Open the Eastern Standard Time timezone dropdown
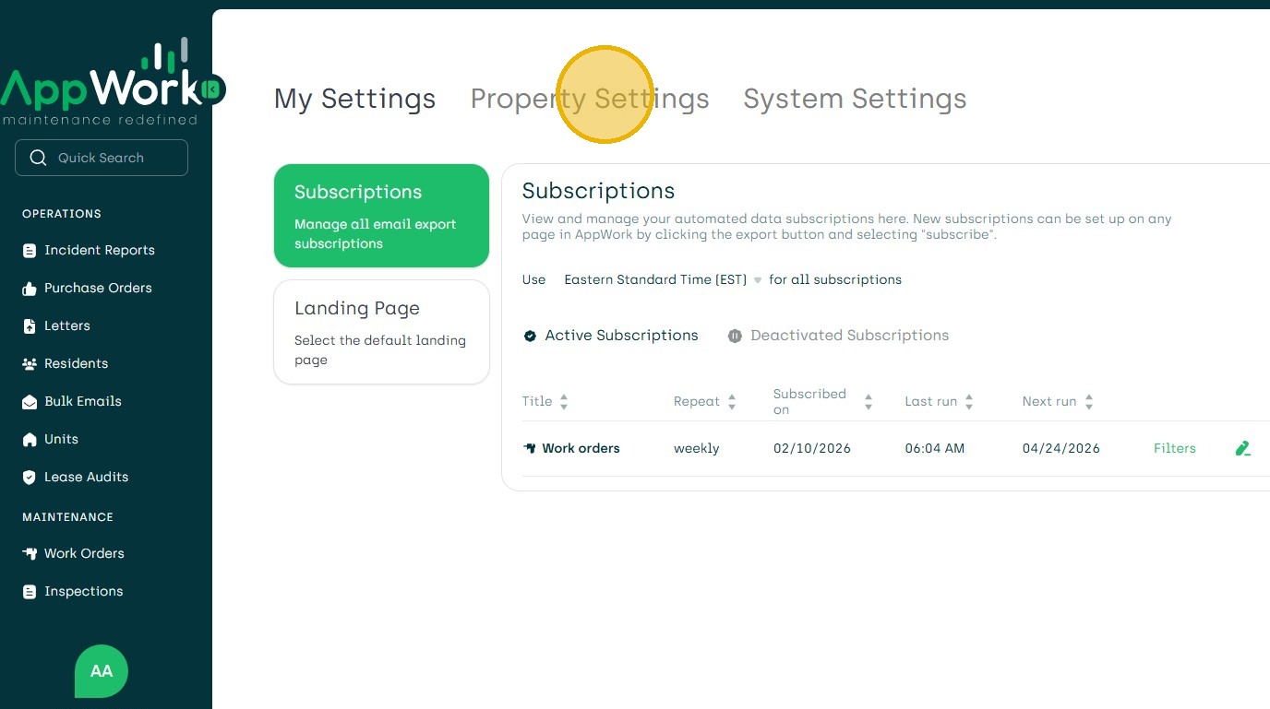This screenshot has width=1270, height=709. pos(663,279)
